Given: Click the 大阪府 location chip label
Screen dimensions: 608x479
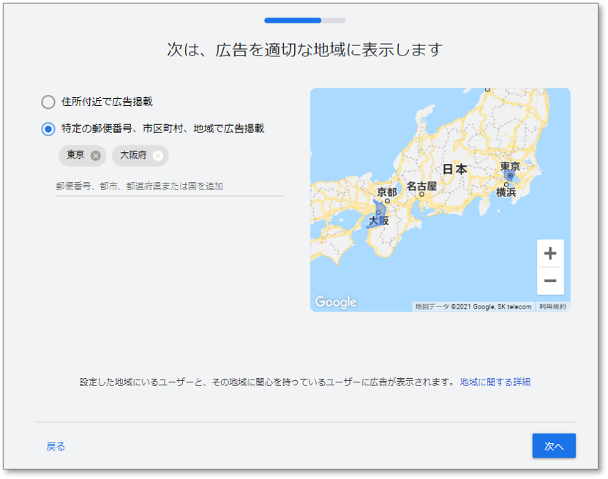Looking at the screenshot, I should [133, 156].
